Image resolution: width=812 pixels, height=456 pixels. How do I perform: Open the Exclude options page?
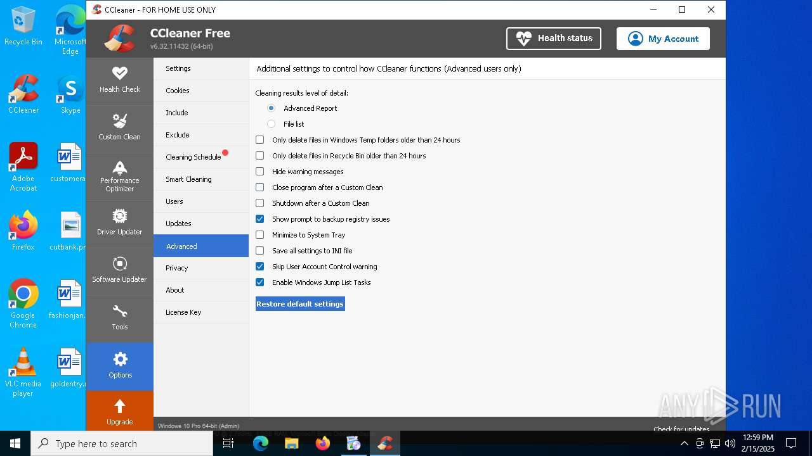pyautogui.click(x=201, y=135)
